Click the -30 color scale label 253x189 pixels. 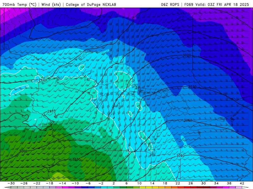(11, 183)
